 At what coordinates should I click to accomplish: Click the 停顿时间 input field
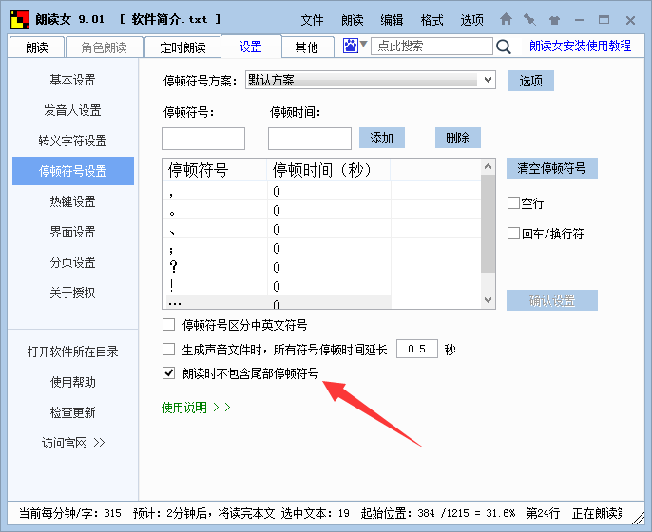pos(310,139)
